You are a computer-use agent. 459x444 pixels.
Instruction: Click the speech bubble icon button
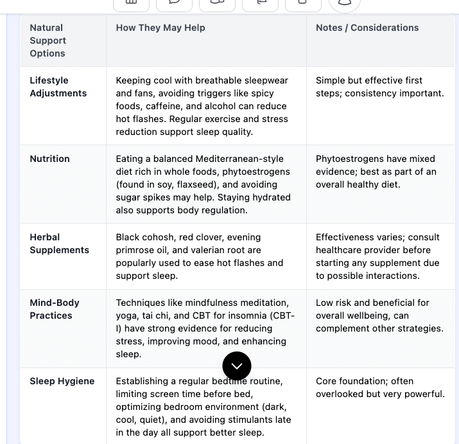[174, 3]
